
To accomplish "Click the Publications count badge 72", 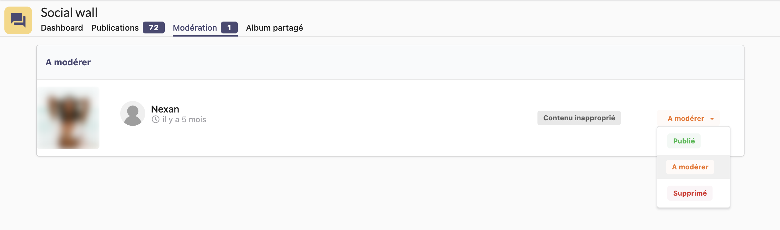I will (153, 28).
